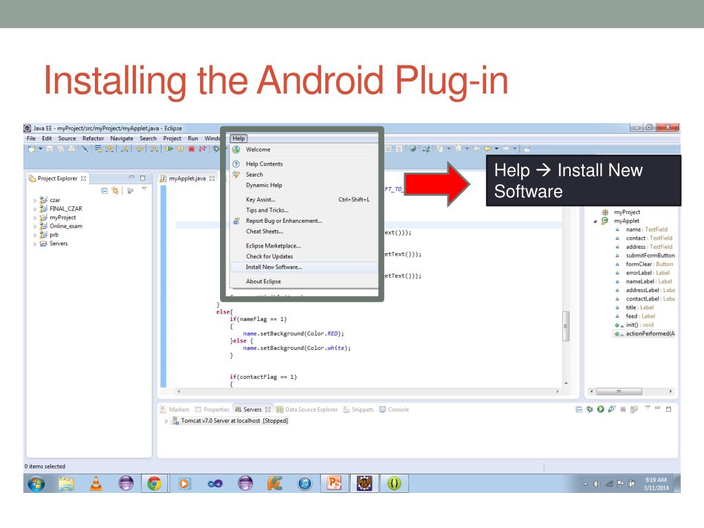Click the Report Bug icon in Help menu

pyautogui.click(x=236, y=221)
